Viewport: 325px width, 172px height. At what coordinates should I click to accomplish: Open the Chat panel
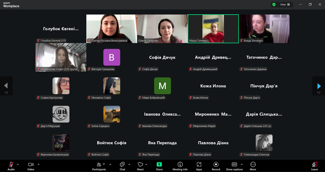pyautogui.click(x=122, y=166)
